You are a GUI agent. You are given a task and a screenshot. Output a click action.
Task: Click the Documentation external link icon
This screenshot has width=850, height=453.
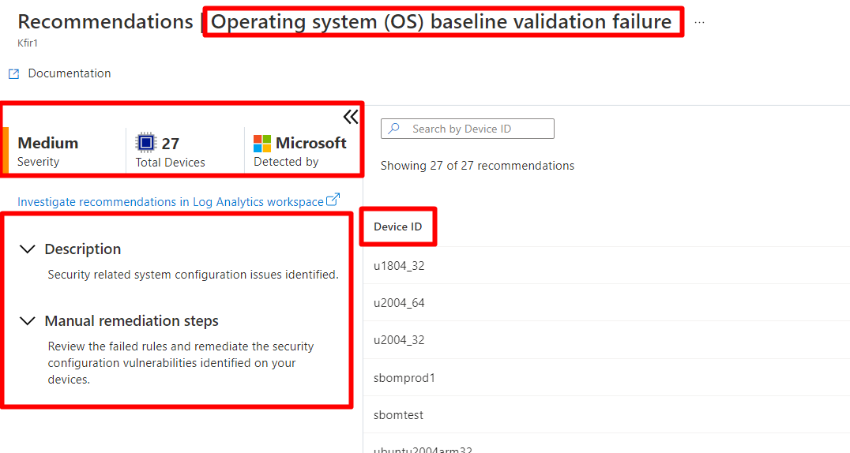[14, 73]
